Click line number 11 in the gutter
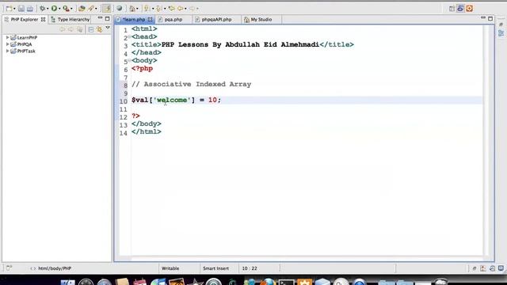 pyautogui.click(x=124, y=109)
